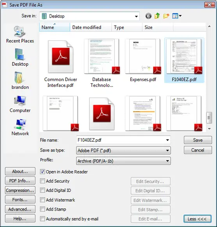The height and width of the screenshot is (227, 217).
Task: Open Advanced... settings
Action: coord(20,209)
